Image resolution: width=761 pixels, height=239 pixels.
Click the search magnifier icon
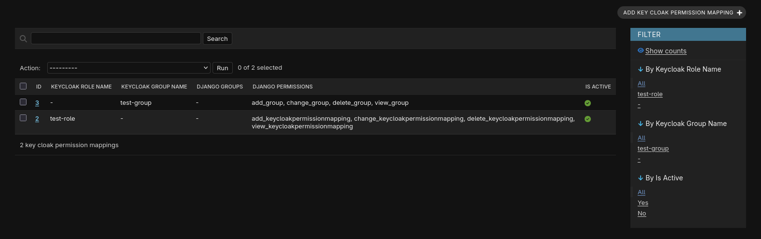[23, 38]
